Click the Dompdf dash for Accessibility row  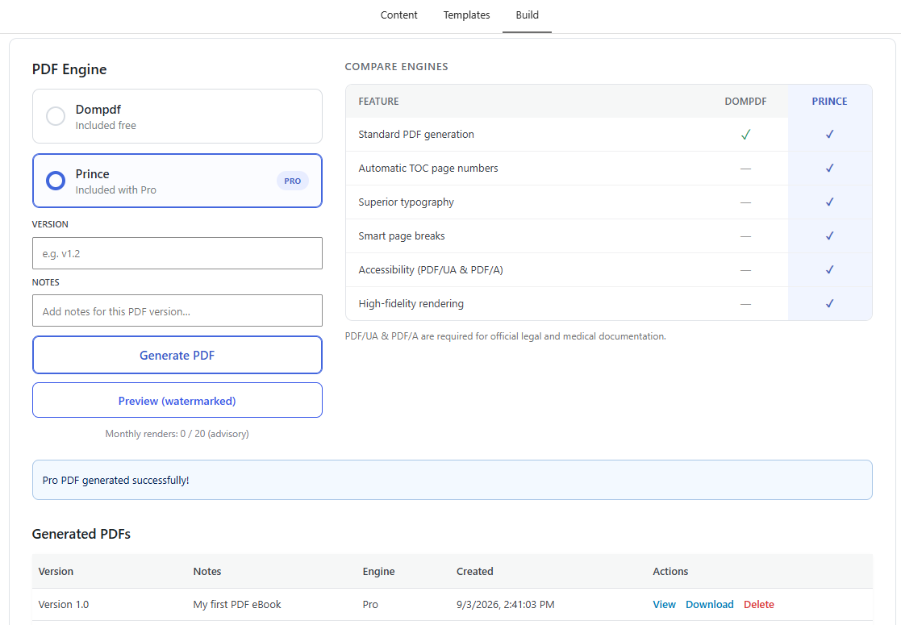(745, 270)
